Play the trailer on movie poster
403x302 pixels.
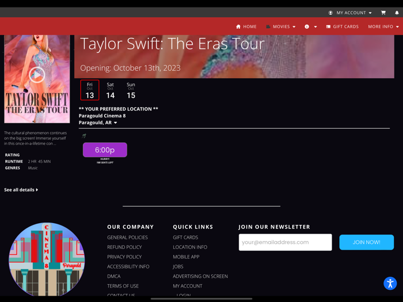(37, 75)
